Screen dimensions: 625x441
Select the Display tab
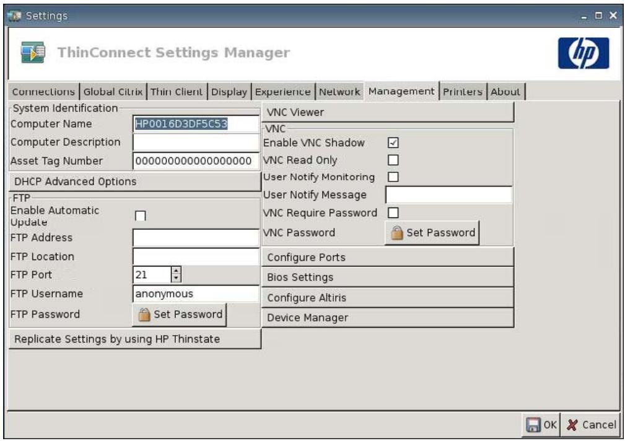229,92
